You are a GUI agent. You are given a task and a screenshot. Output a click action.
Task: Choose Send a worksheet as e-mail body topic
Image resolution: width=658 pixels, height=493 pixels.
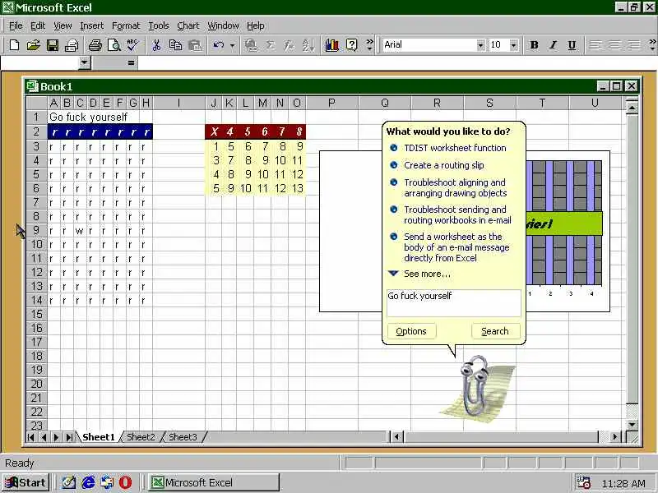pos(456,247)
